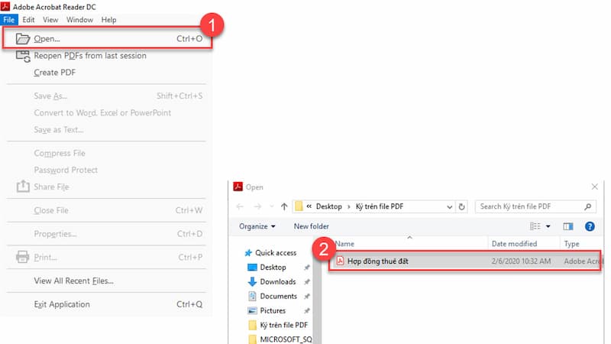The width and height of the screenshot is (611, 344).
Task: Click the PDF icon of Hợp đồng thuê đất
Action: 340,261
